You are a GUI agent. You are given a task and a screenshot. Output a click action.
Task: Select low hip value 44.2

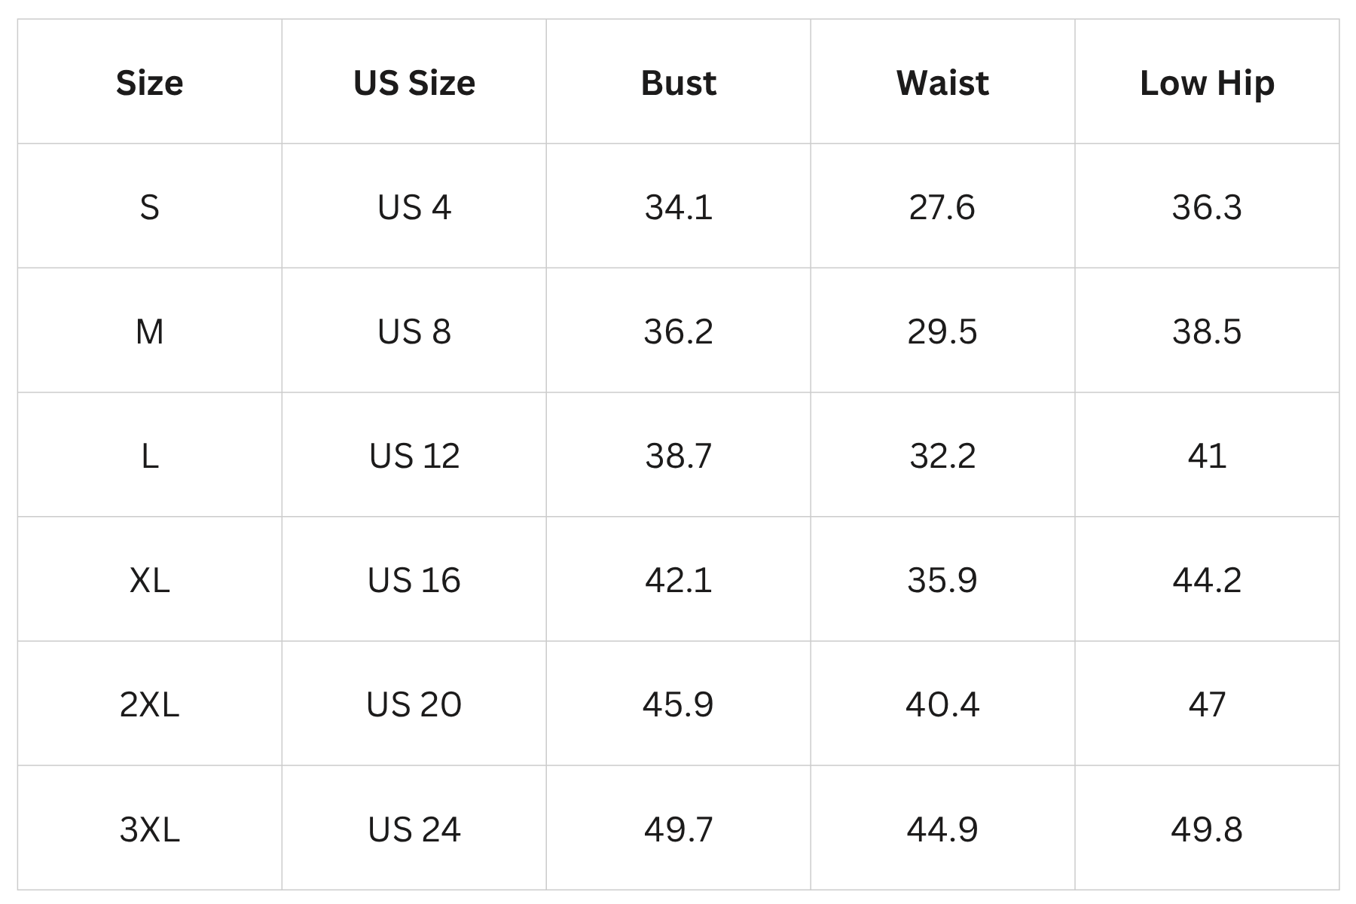pyautogui.click(x=1207, y=580)
